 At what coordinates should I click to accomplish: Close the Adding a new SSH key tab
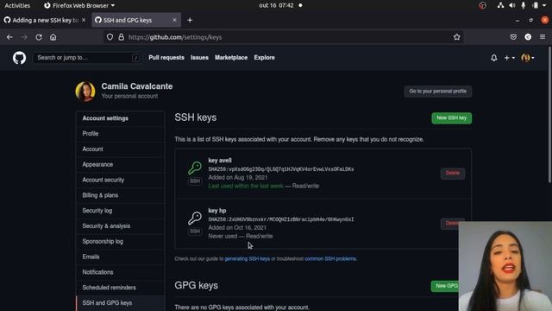[84, 20]
